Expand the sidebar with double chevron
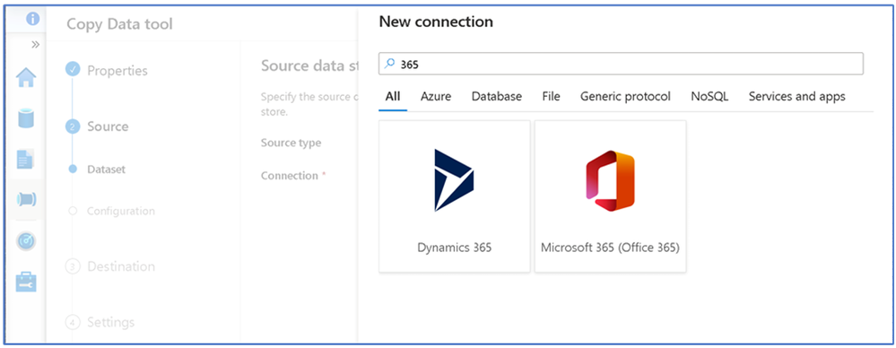 point(36,45)
